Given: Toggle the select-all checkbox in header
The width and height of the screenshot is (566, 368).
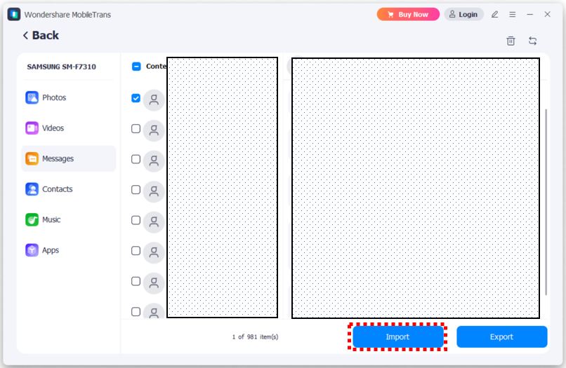Looking at the screenshot, I should (x=136, y=67).
